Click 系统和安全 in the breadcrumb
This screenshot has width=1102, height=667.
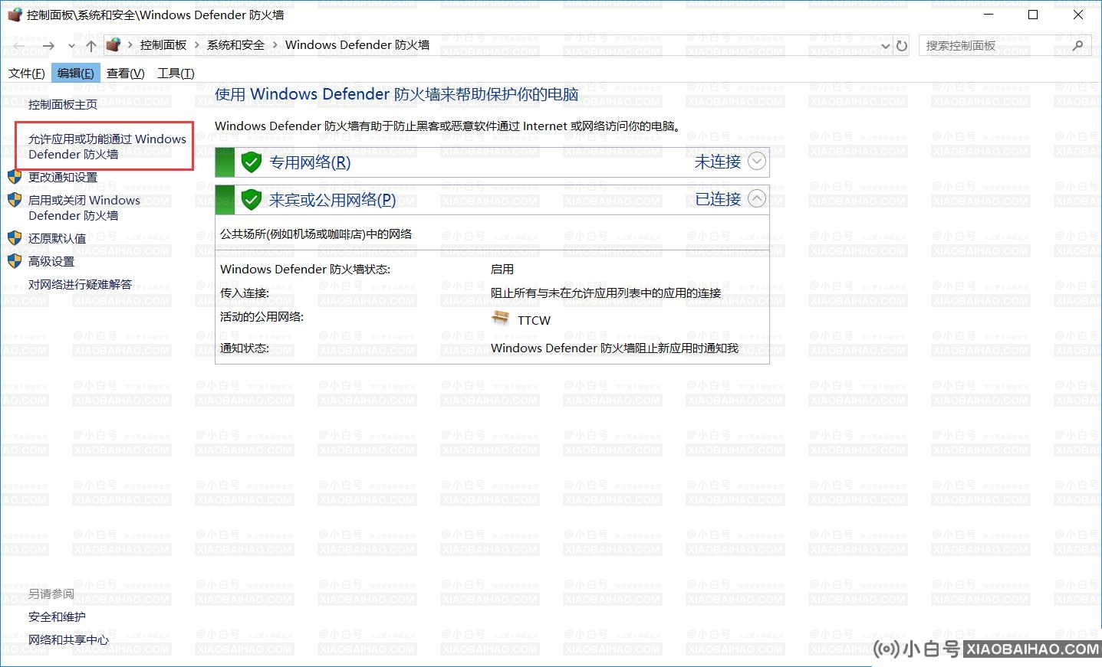[235, 45]
